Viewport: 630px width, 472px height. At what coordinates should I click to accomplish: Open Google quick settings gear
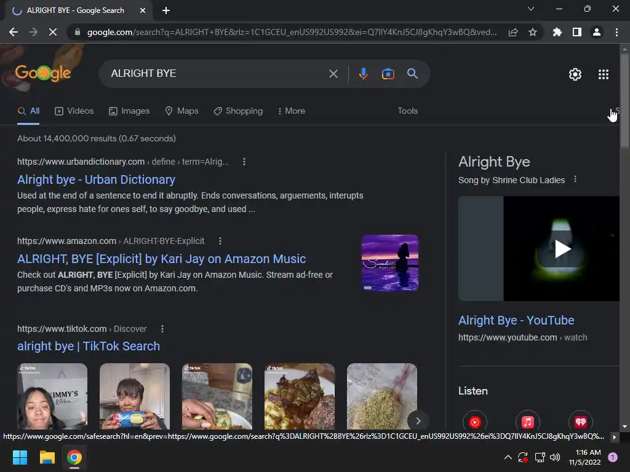tap(575, 74)
